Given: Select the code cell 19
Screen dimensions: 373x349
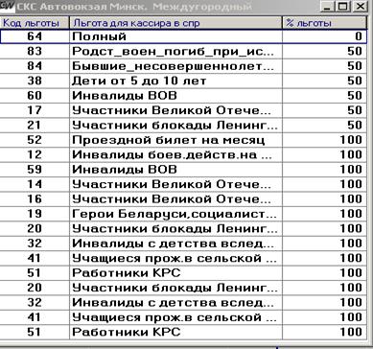Looking at the screenshot, I should (x=35, y=214).
